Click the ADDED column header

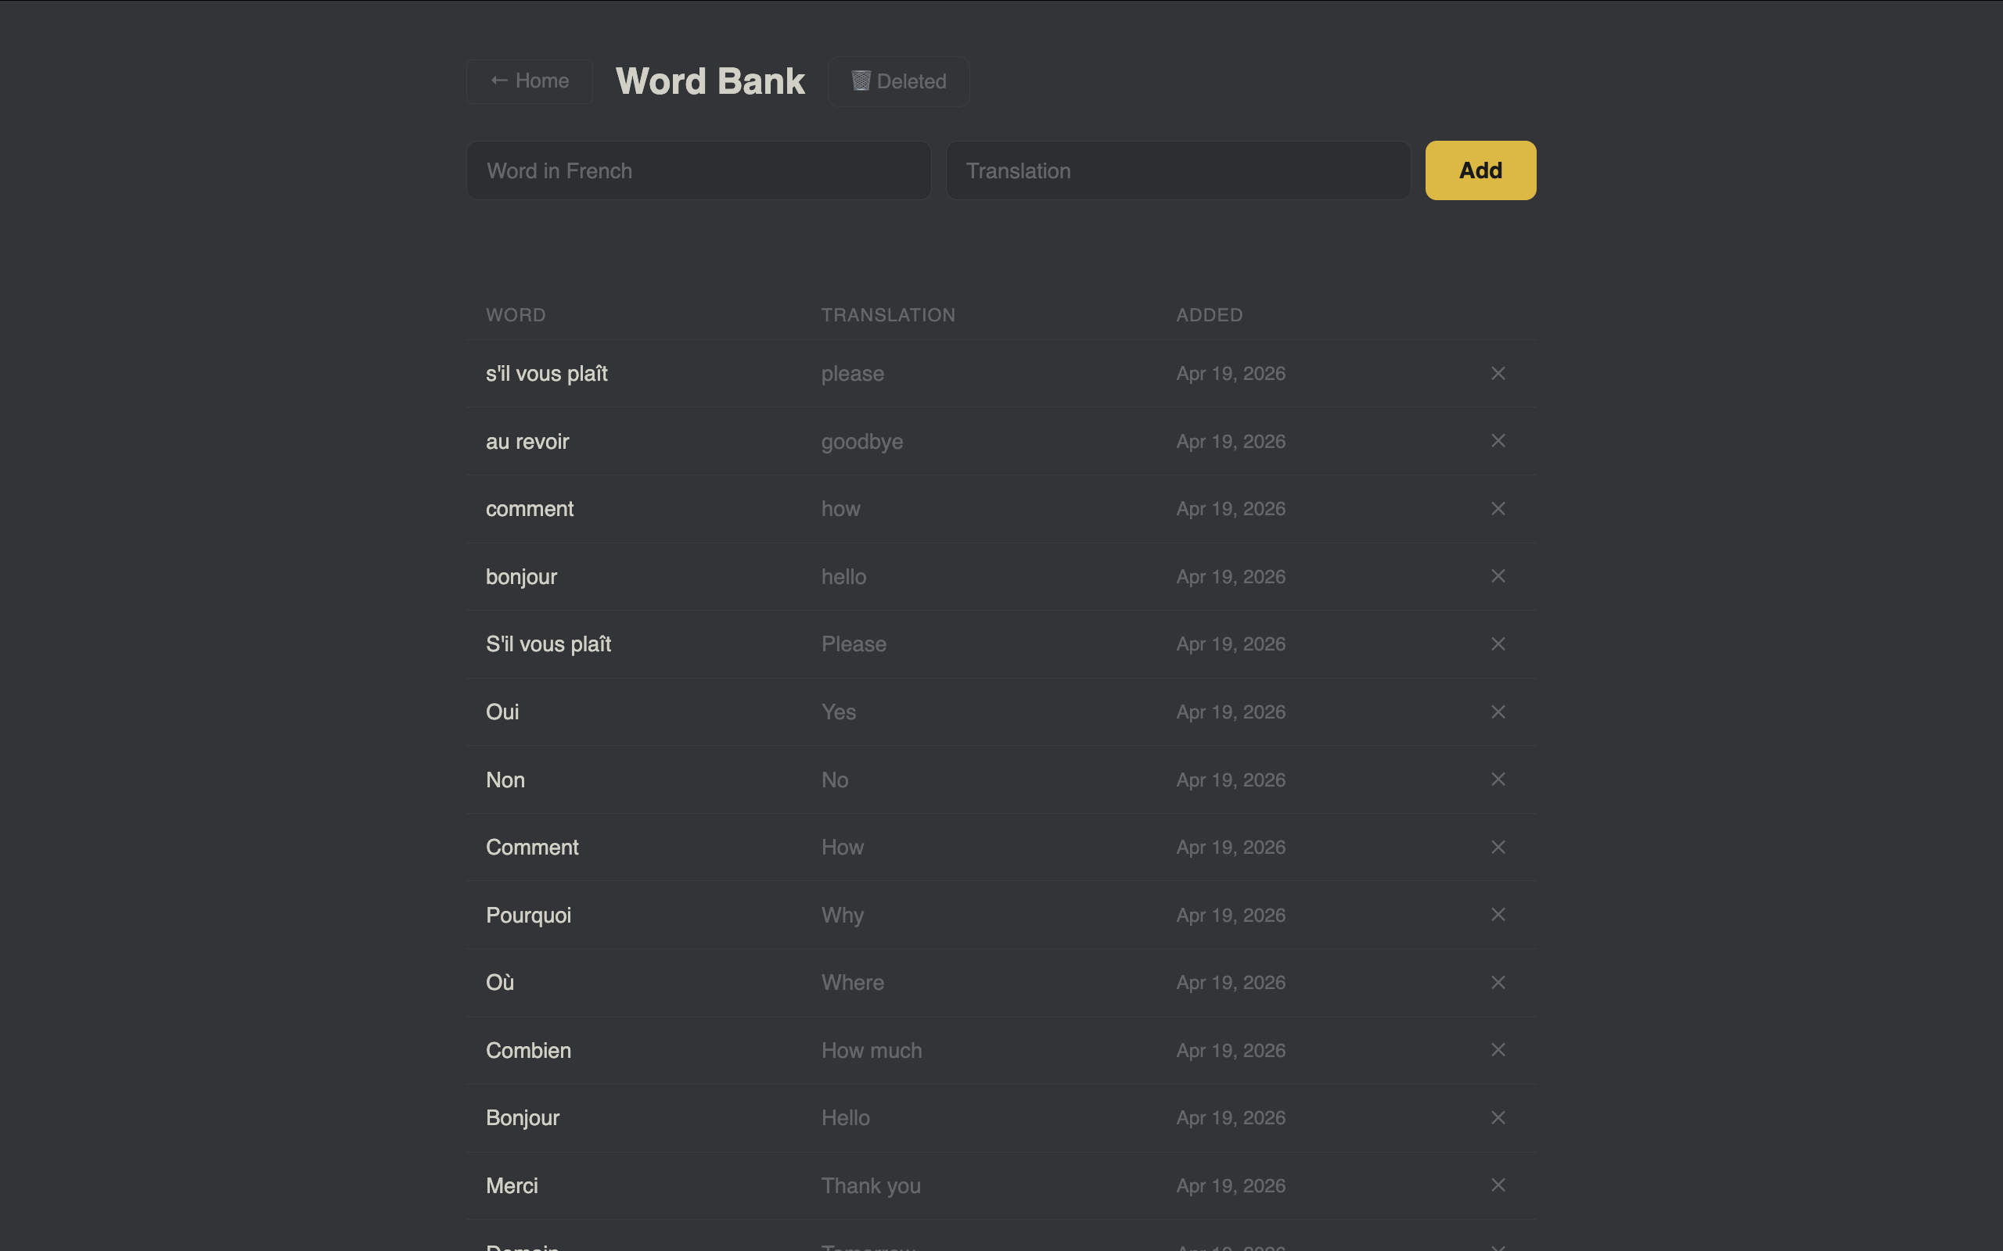tap(1208, 315)
